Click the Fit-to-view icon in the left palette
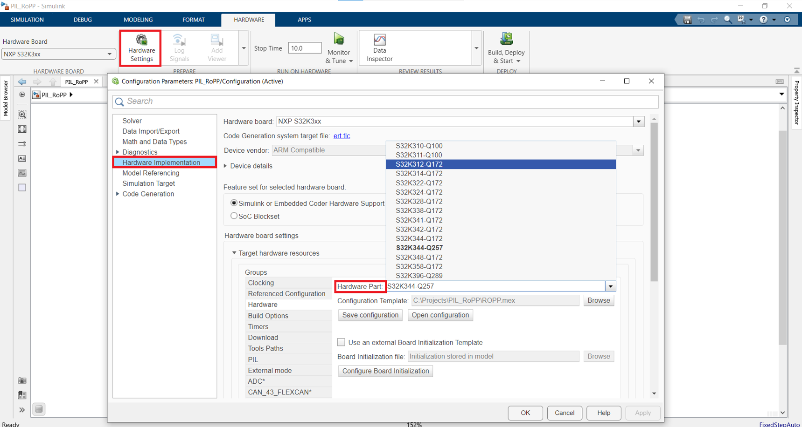This screenshot has height=427, width=802. tap(21, 129)
